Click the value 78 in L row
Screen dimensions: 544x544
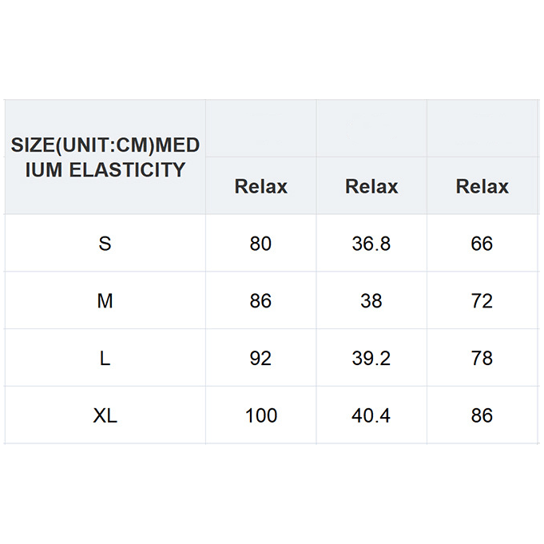482,359
